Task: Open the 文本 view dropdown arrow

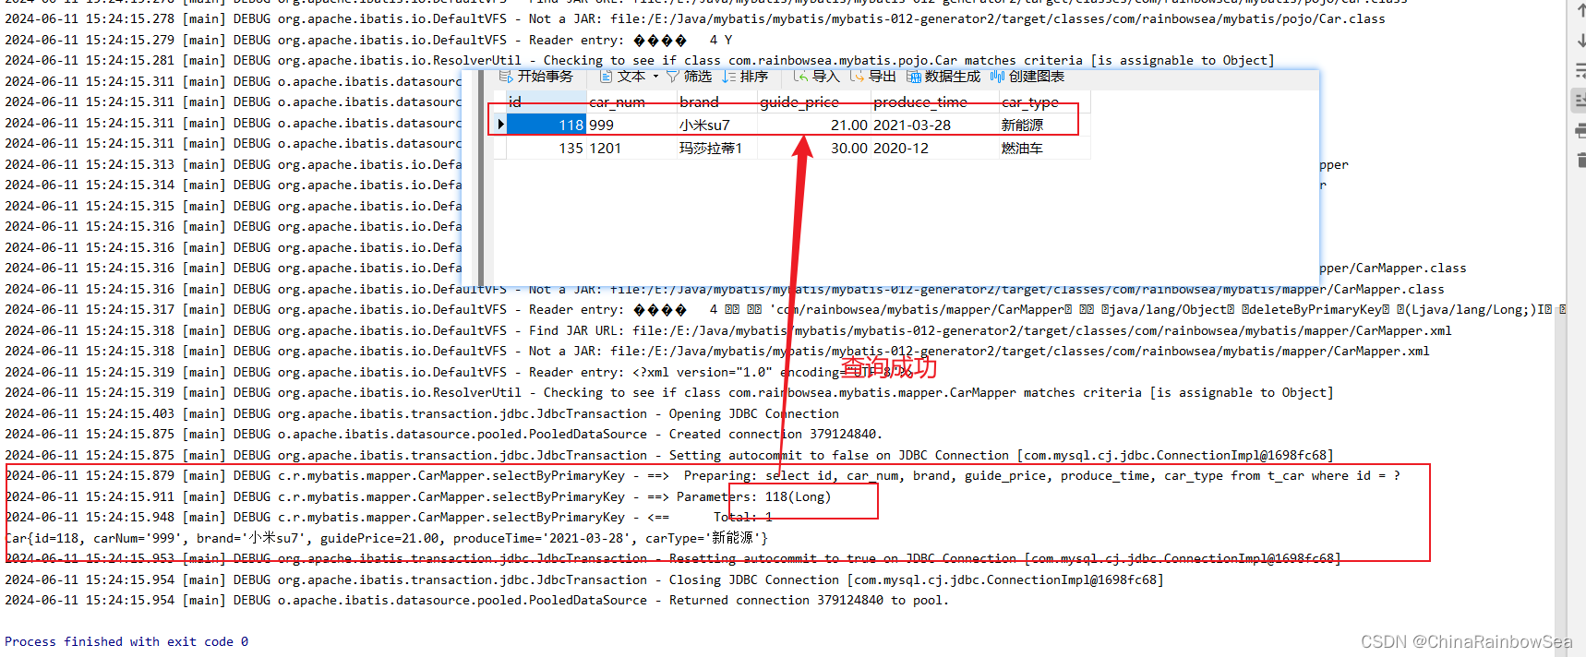Action: pos(656,77)
